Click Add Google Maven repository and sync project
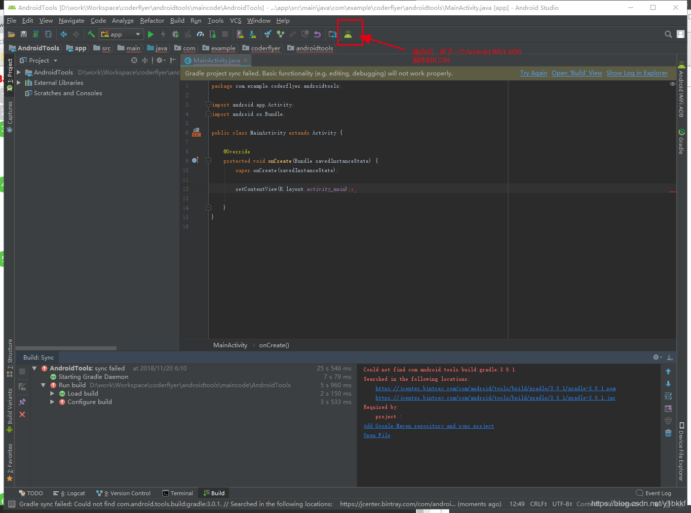The image size is (691, 513). pos(428,426)
